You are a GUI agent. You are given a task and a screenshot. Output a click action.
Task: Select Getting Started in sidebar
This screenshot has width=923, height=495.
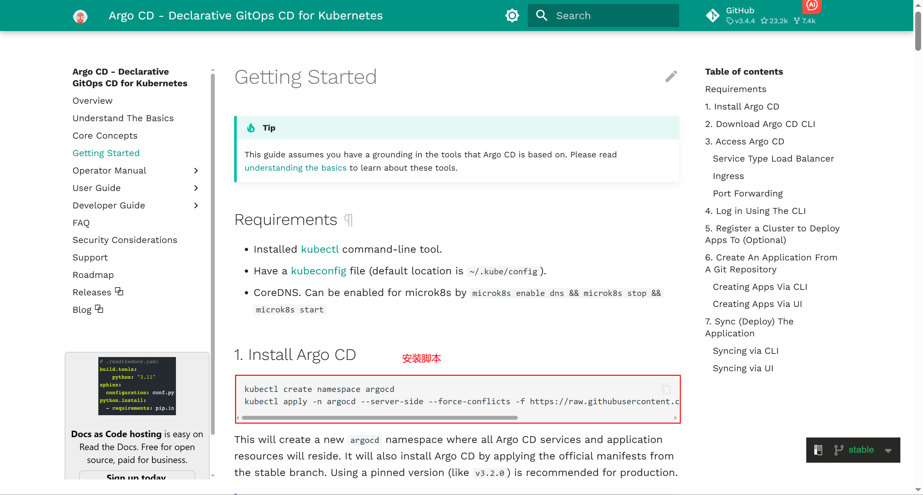(x=106, y=153)
